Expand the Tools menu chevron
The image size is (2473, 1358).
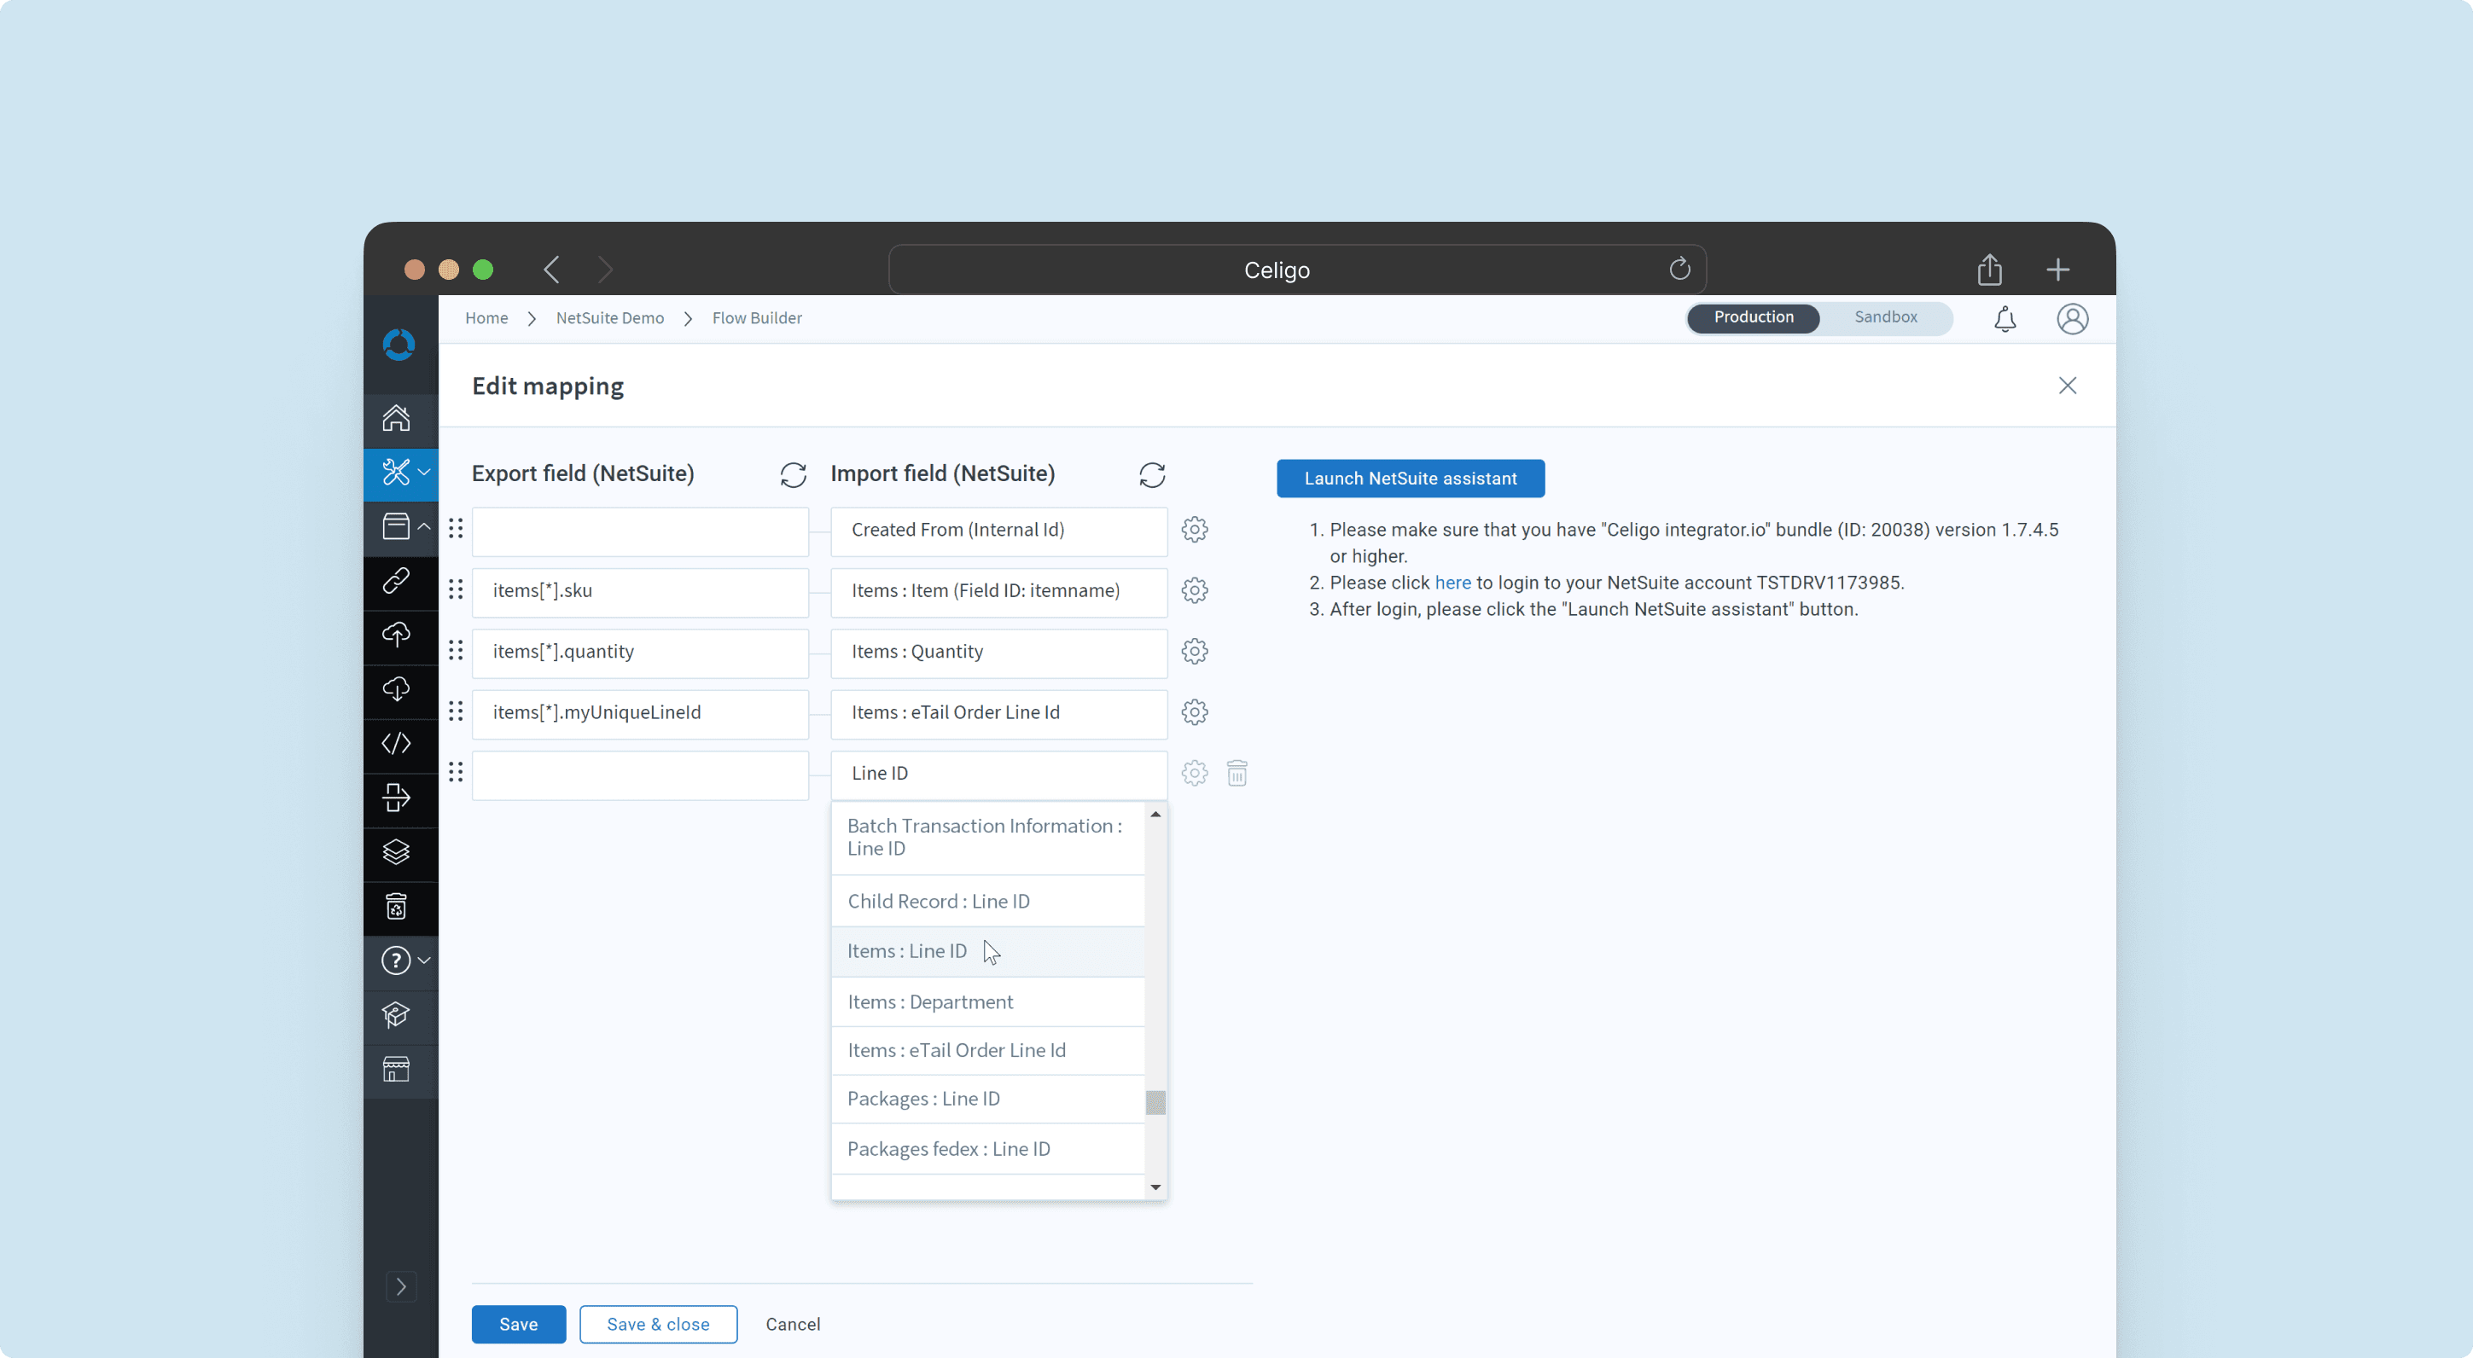pyautogui.click(x=423, y=473)
